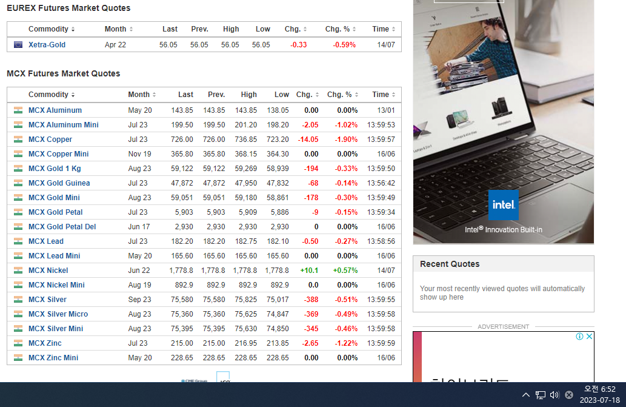Open the MCX Silver Micro link
The height and width of the screenshot is (407, 626).
pyautogui.click(x=58, y=314)
